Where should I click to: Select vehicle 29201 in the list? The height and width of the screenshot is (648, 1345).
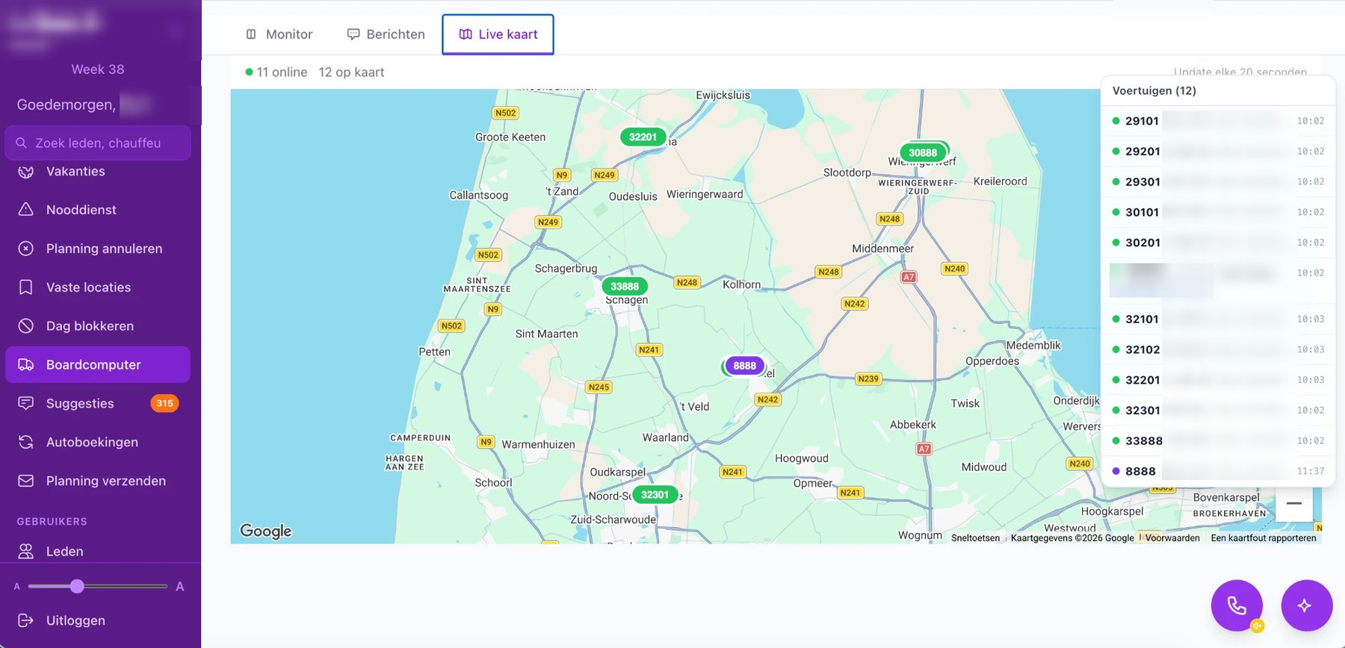tap(1218, 152)
